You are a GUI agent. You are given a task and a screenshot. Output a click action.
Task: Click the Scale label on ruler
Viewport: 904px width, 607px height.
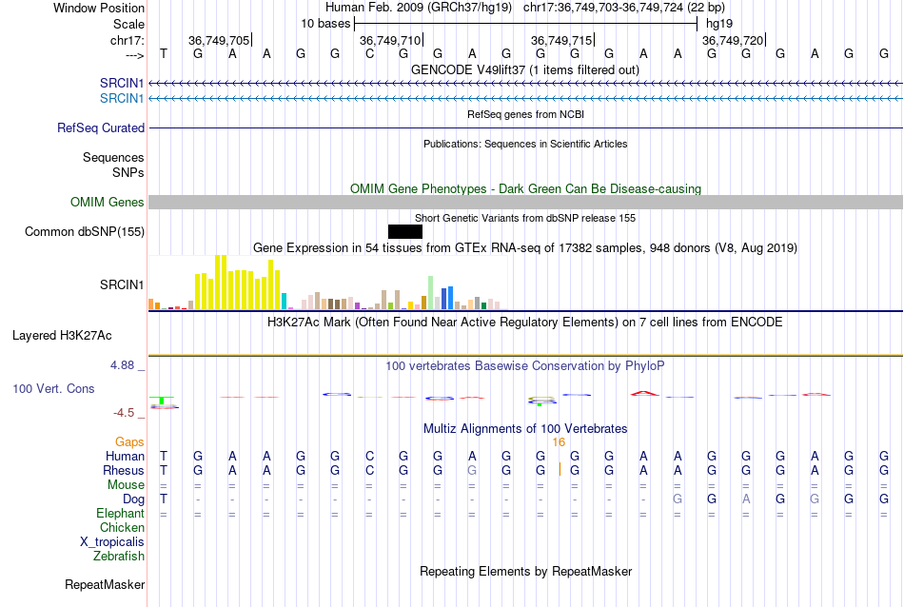[x=128, y=24]
